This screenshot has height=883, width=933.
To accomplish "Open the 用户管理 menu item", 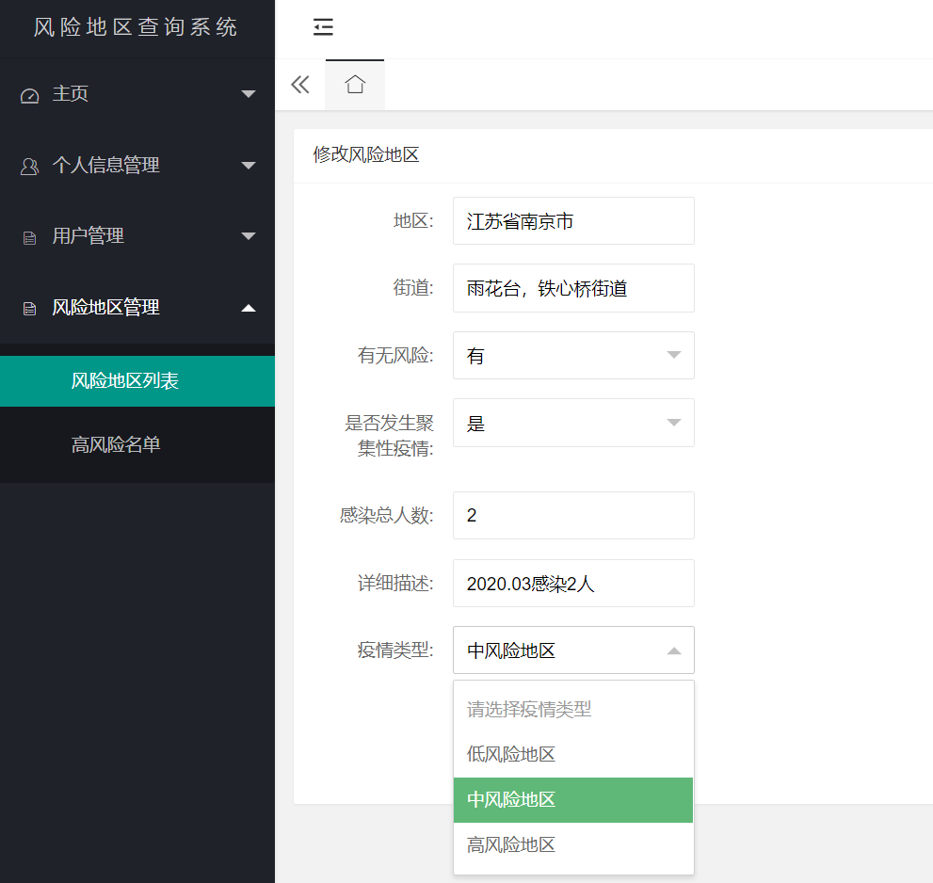I will 137,236.
